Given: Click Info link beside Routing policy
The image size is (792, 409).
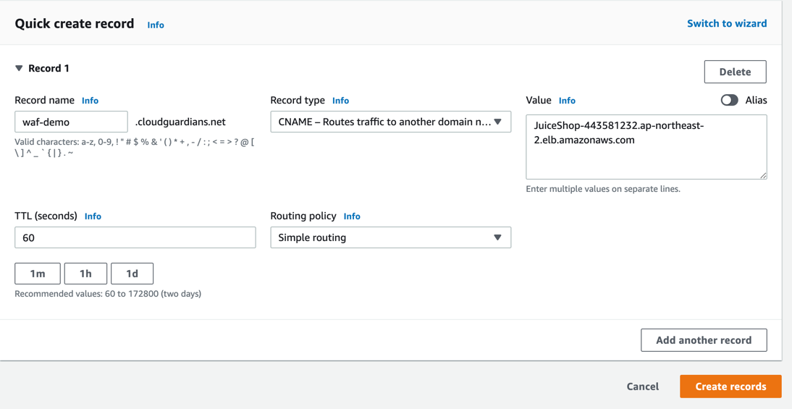Looking at the screenshot, I should pos(352,216).
